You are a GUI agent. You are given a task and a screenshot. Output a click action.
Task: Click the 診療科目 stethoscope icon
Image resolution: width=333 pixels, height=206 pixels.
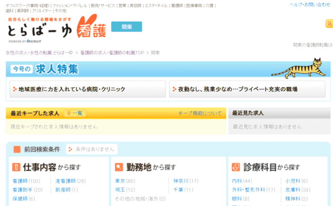tap(236, 167)
